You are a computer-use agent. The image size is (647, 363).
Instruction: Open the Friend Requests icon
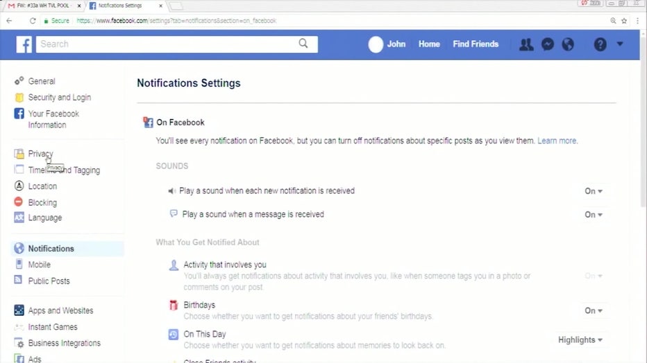click(x=526, y=44)
